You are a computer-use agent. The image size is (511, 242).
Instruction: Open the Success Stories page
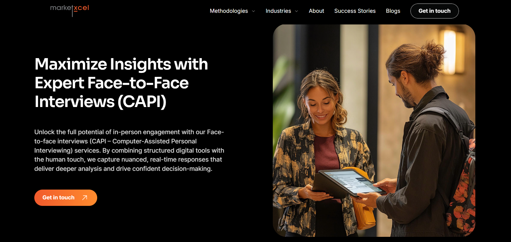pyautogui.click(x=355, y=11)
